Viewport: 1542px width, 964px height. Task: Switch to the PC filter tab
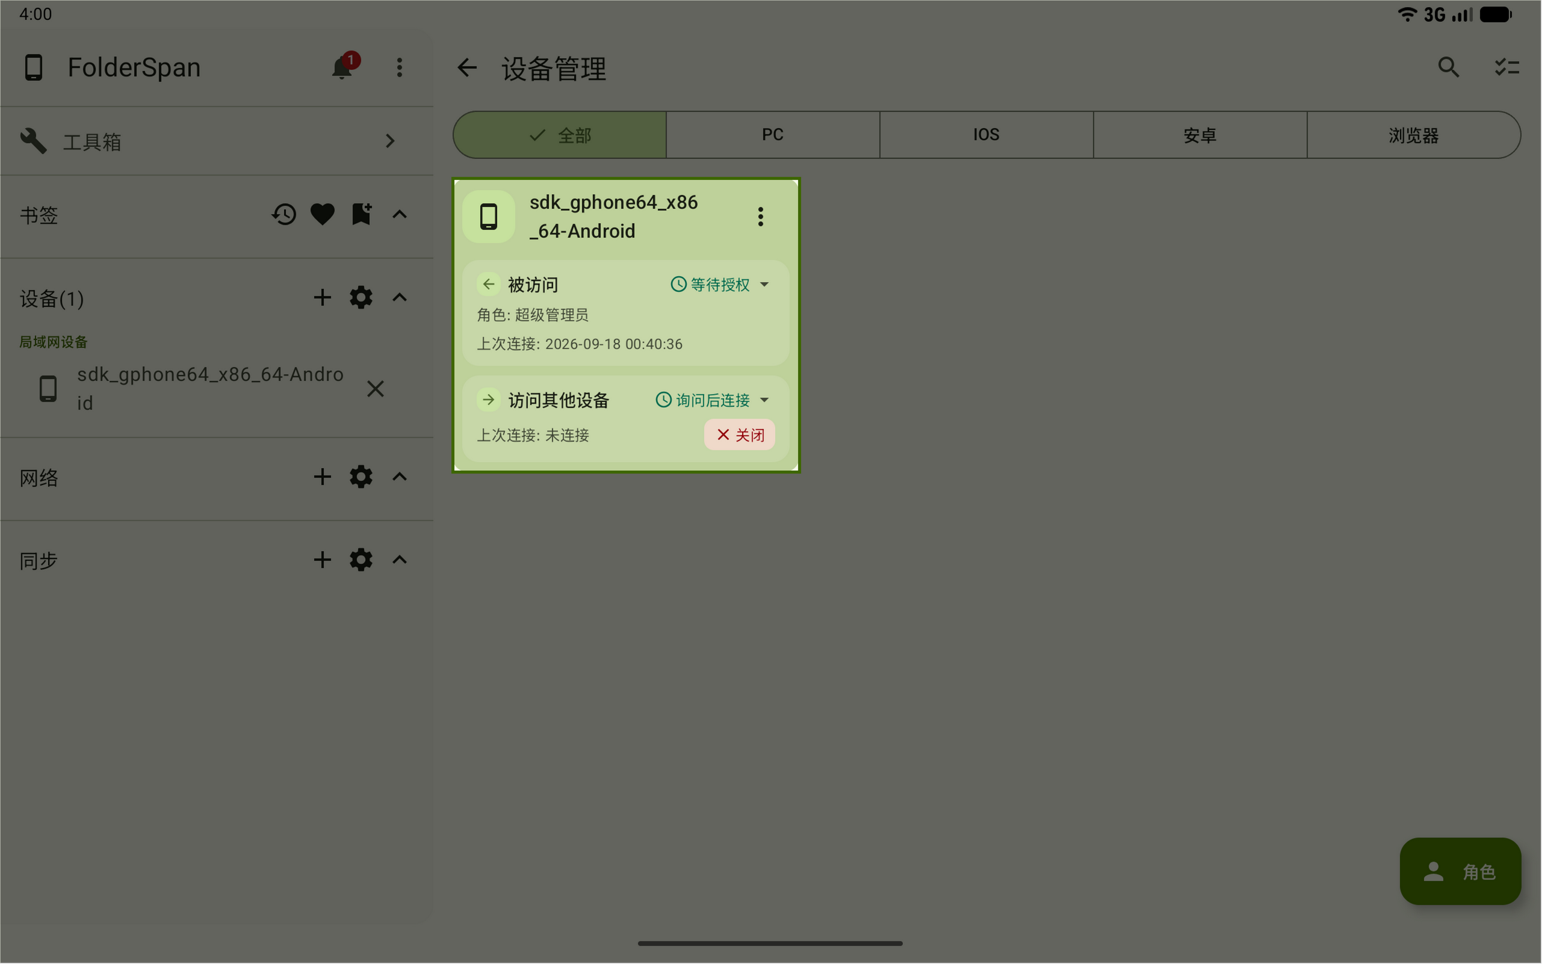[773, 135]
